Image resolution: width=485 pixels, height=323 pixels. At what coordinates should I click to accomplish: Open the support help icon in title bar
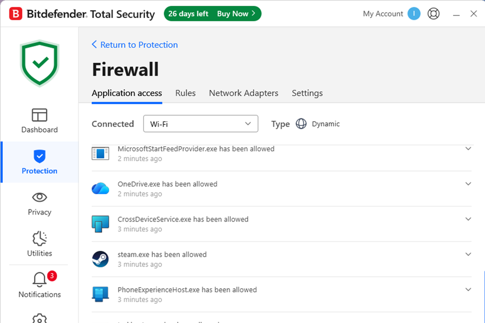433,14
